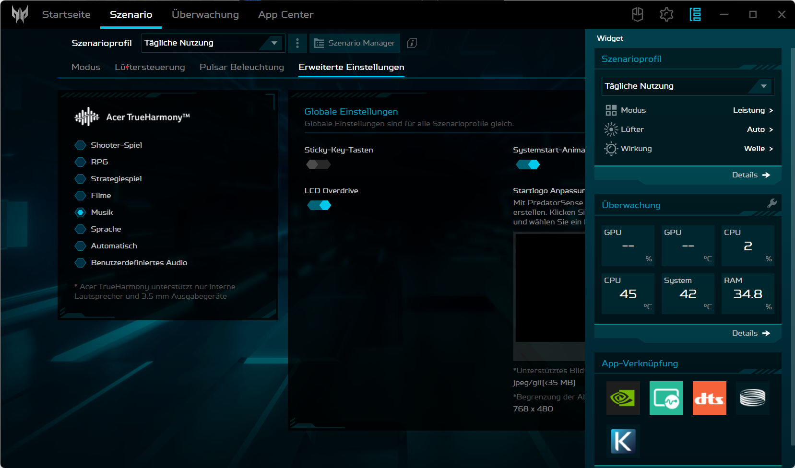Open the Szenario Manager
This screenshot has height=468, width=795.
[x=355, y=43]
